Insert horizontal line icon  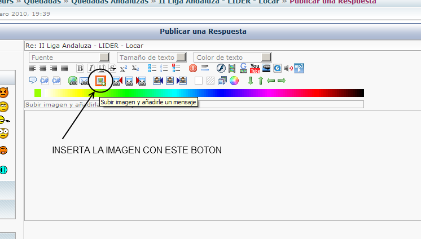pos(205,68)
